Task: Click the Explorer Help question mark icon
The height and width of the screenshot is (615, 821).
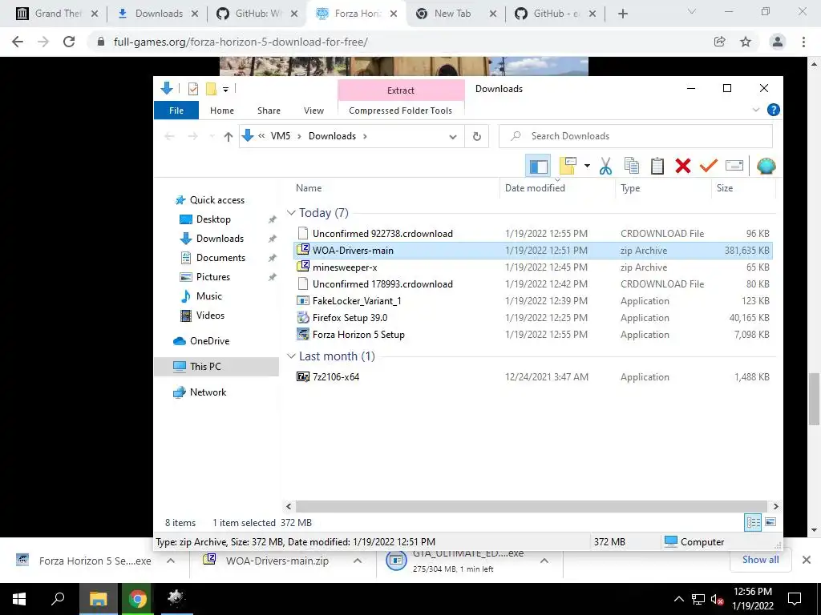Action: [773, 110]
